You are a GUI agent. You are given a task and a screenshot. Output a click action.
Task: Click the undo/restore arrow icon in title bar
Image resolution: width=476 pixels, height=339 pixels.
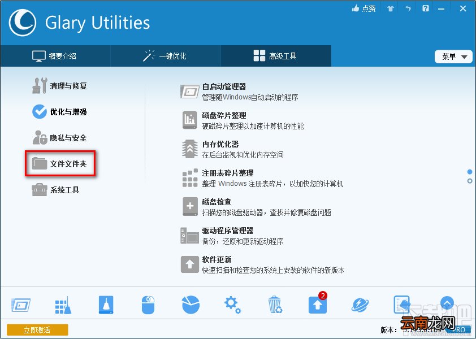(408, 8)
